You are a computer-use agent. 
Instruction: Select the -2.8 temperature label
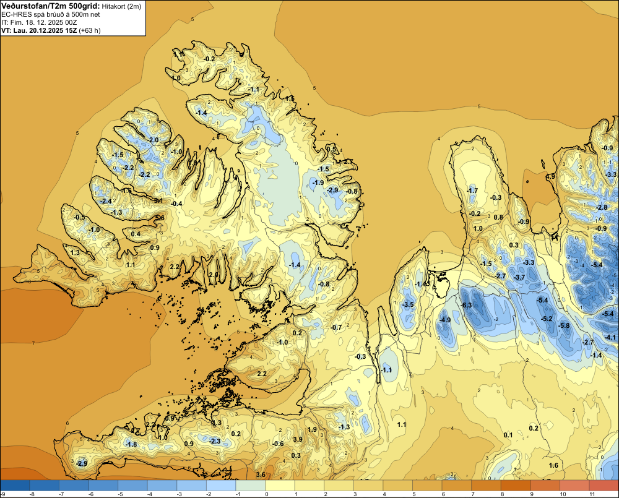pos(602,208)
